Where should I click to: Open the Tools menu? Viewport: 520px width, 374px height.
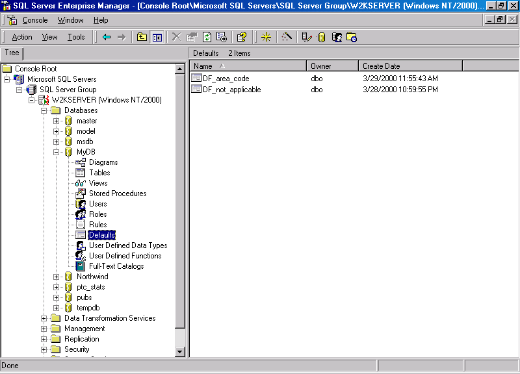(76, 37)
